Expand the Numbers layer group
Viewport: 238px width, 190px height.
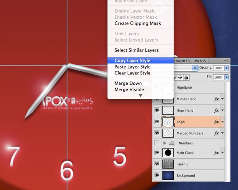(165, 143)
